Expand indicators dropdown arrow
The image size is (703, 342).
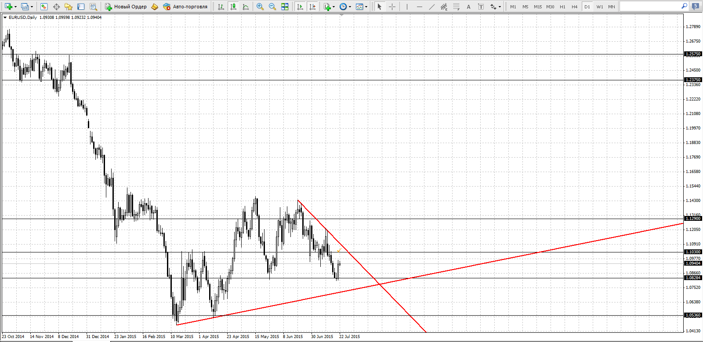(x=334, y=7)
